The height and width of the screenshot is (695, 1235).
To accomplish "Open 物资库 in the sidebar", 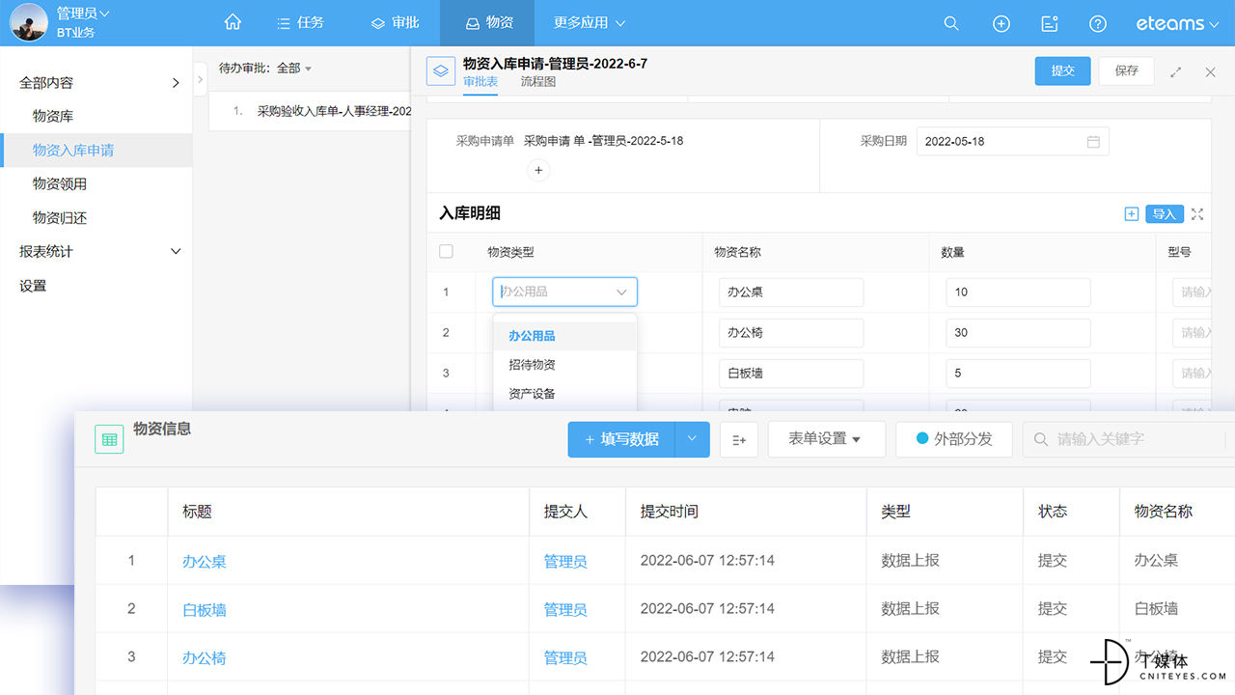I will point(53,116).
